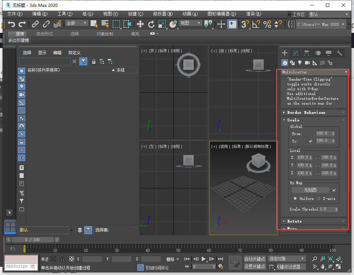
Task: Toggle the Global To scale checkbox
Action: pos(311,141)
